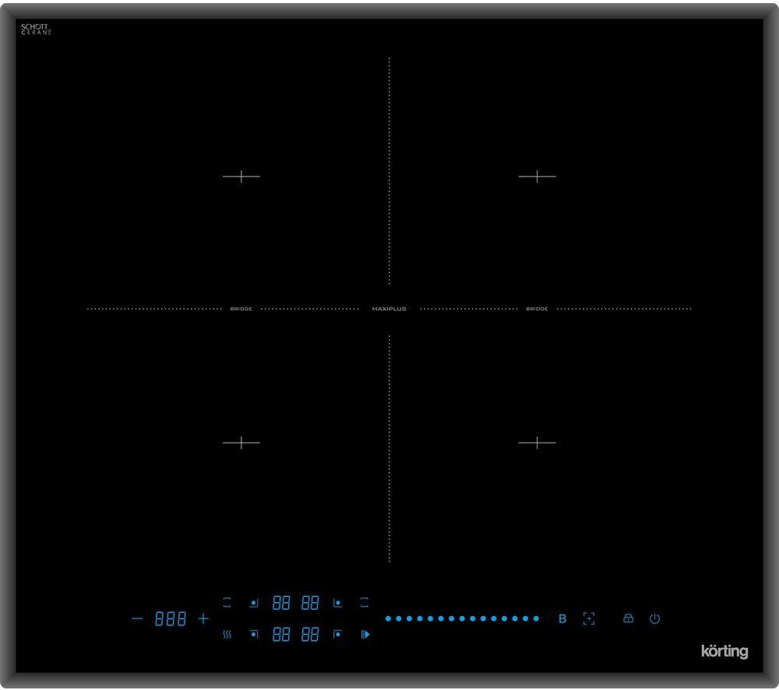The width and height of the screenshot is (779, 690).
Task: Tap the B boost button
Action: click(x=562, y=618)
